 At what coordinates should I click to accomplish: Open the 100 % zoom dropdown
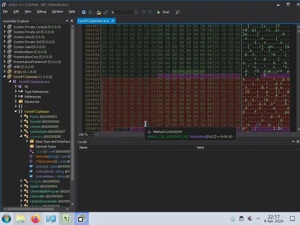tap(93, 134)
